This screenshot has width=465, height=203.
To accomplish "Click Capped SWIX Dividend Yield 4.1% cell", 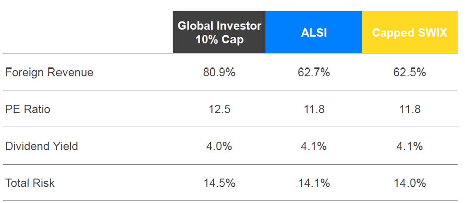I will point(409,146).
